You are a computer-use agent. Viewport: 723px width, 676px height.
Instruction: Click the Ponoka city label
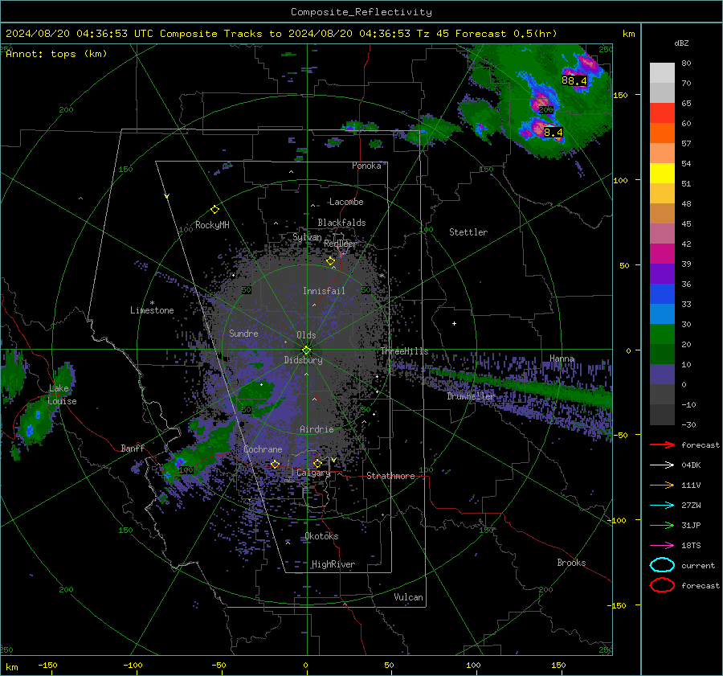366,166
